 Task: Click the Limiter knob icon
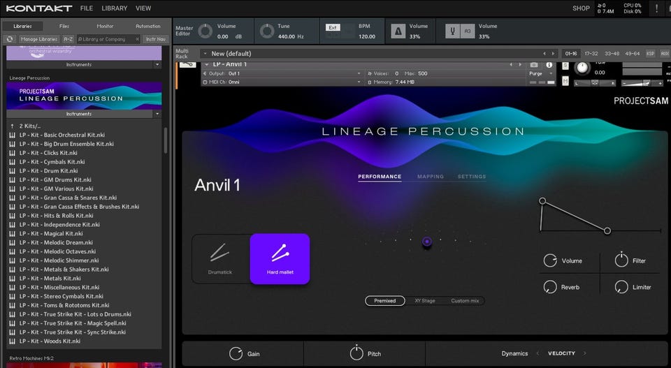coord(621,287)
